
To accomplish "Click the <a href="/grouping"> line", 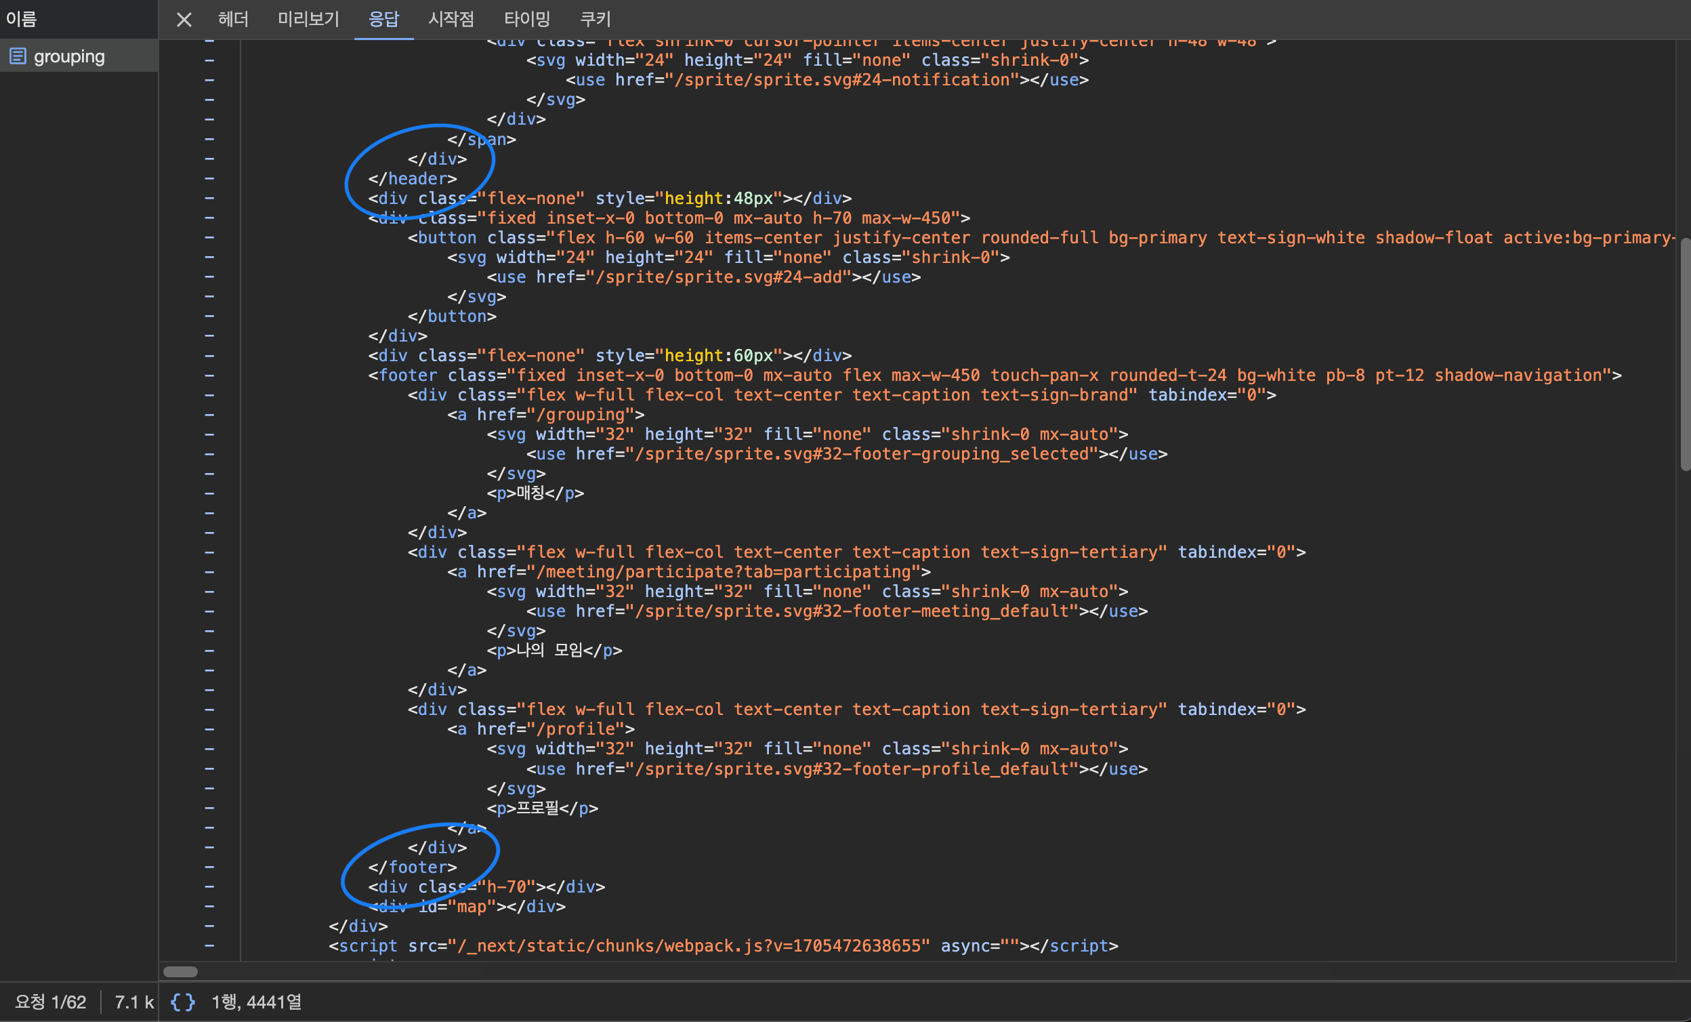I will (545, 415).
